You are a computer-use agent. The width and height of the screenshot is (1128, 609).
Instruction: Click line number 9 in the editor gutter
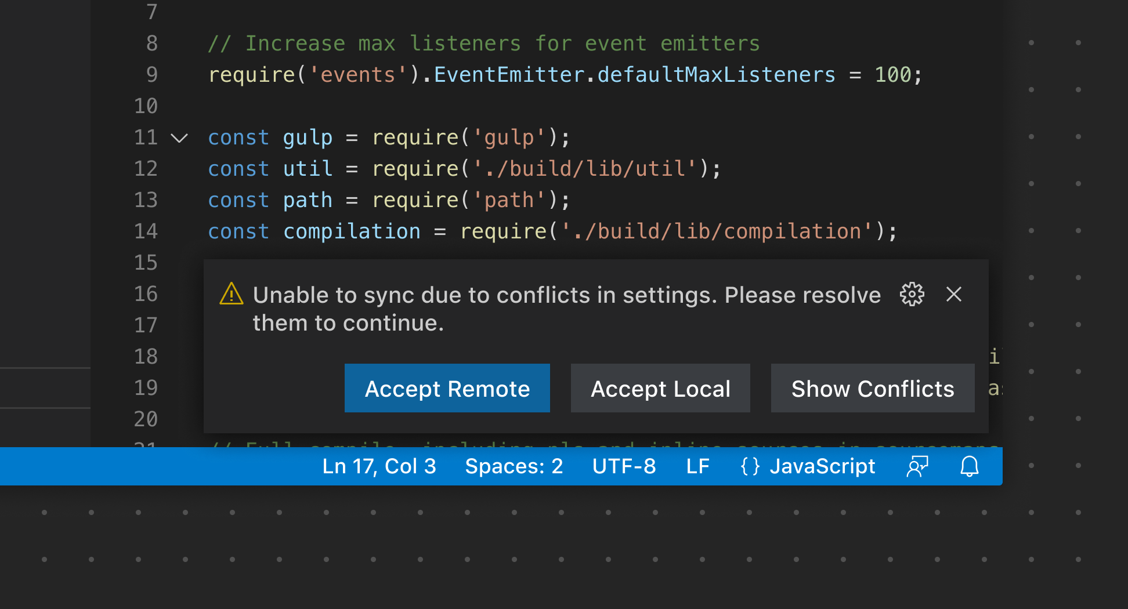pyautogui.click(x=150, y=74)
